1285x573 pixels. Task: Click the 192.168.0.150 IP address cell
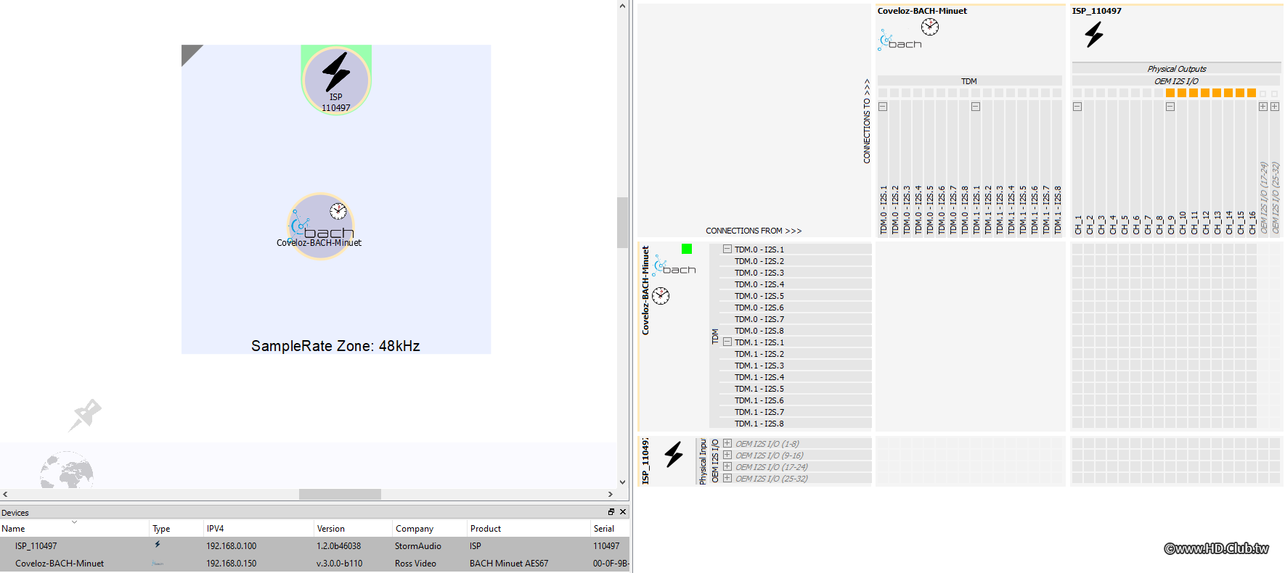pyautogui.click(x=232, y=564)
